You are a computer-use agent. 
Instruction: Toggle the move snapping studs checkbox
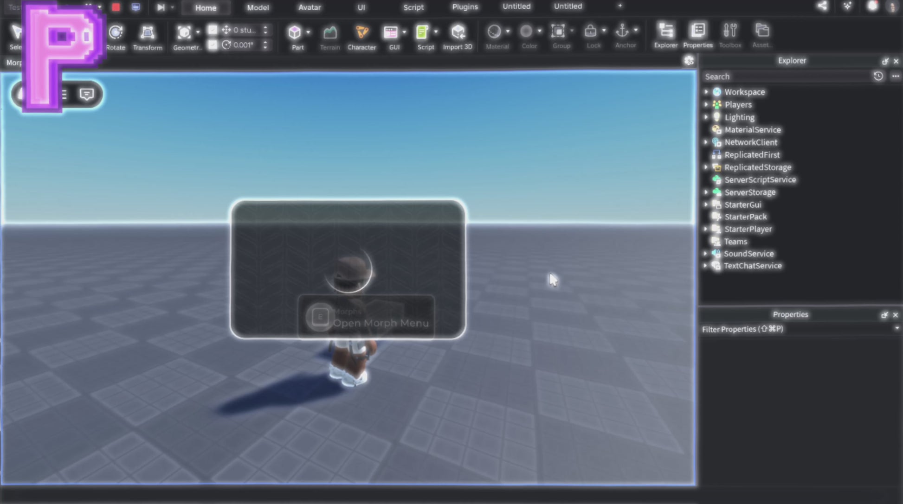click(213, 30)
